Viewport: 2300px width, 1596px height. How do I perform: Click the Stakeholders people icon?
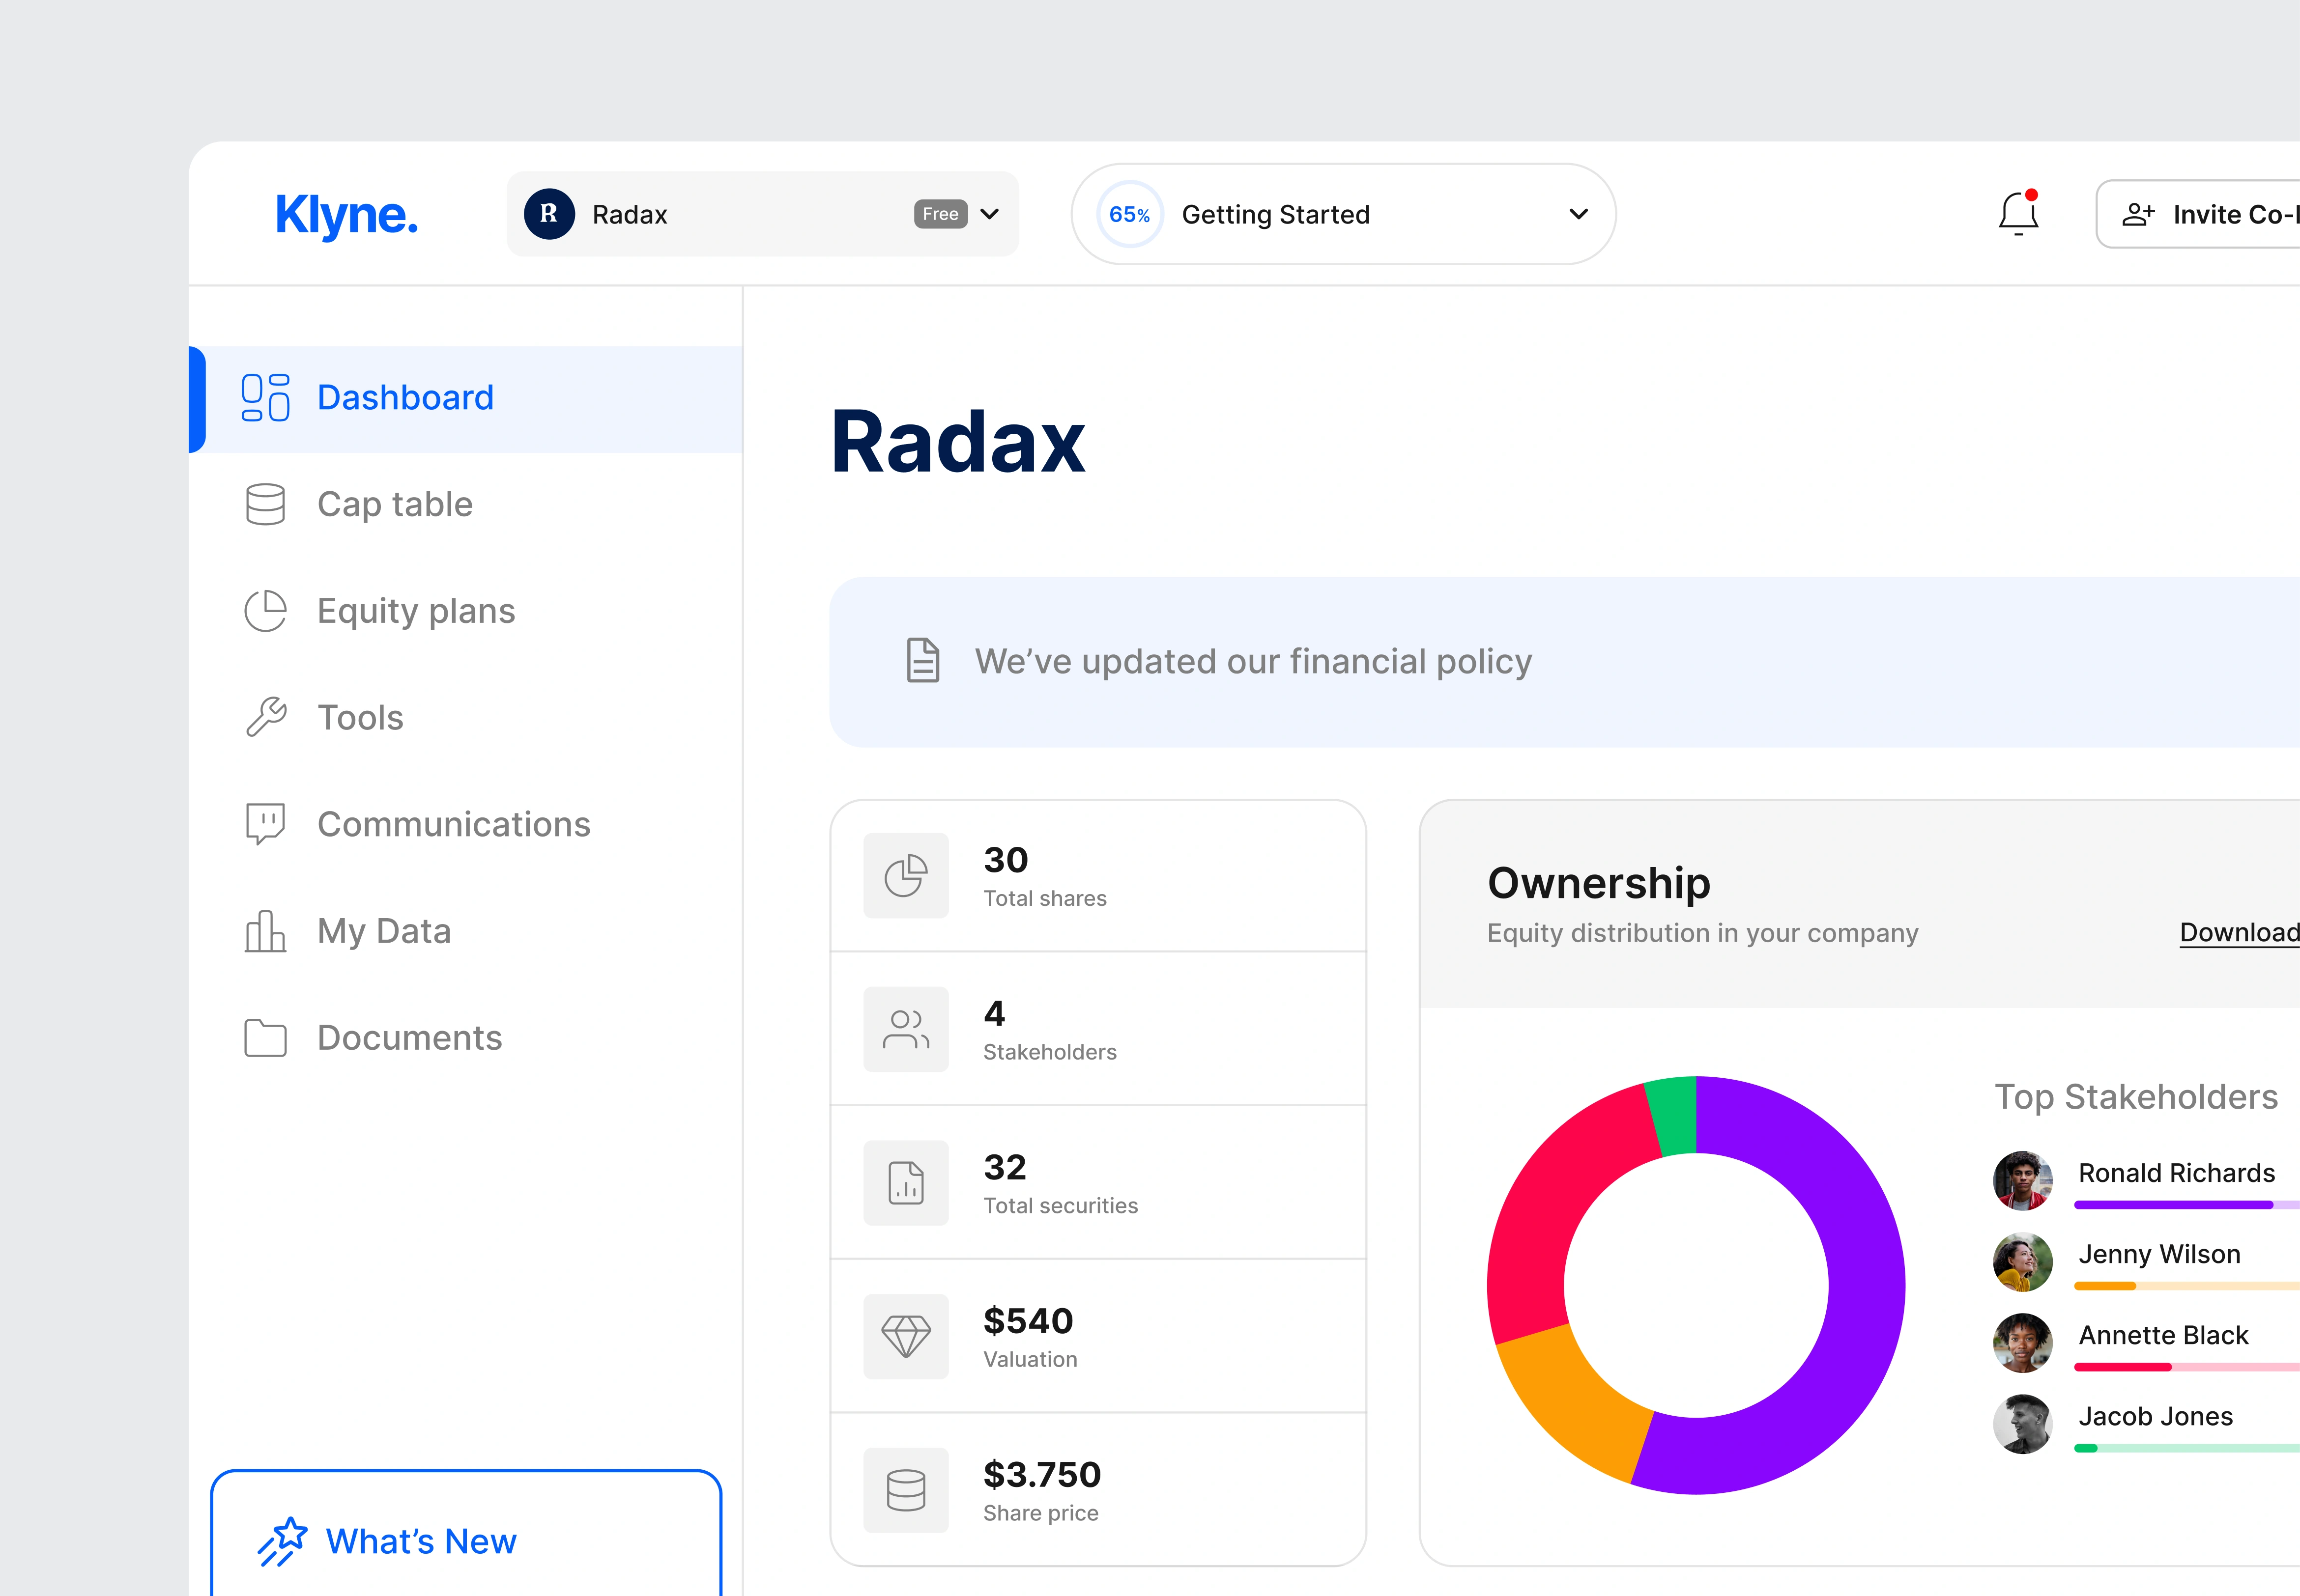coord(905,1030)
